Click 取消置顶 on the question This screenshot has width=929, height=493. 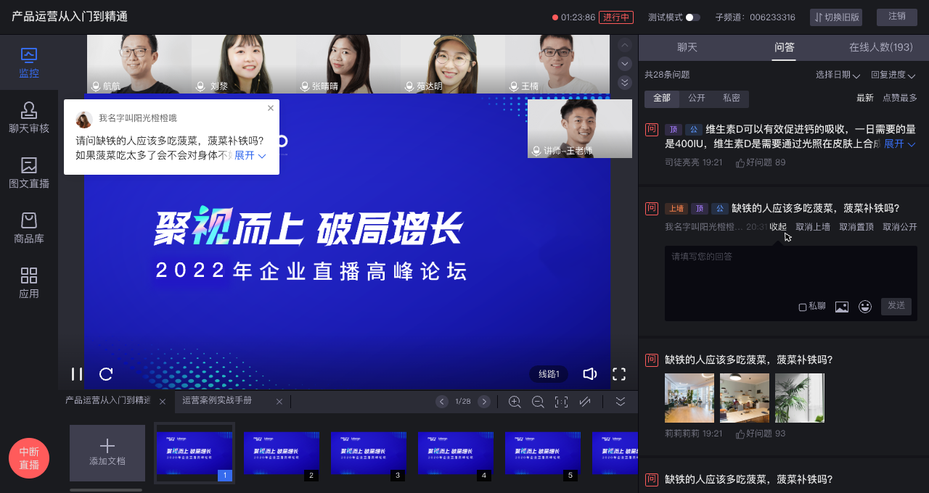tap(856, 227)
